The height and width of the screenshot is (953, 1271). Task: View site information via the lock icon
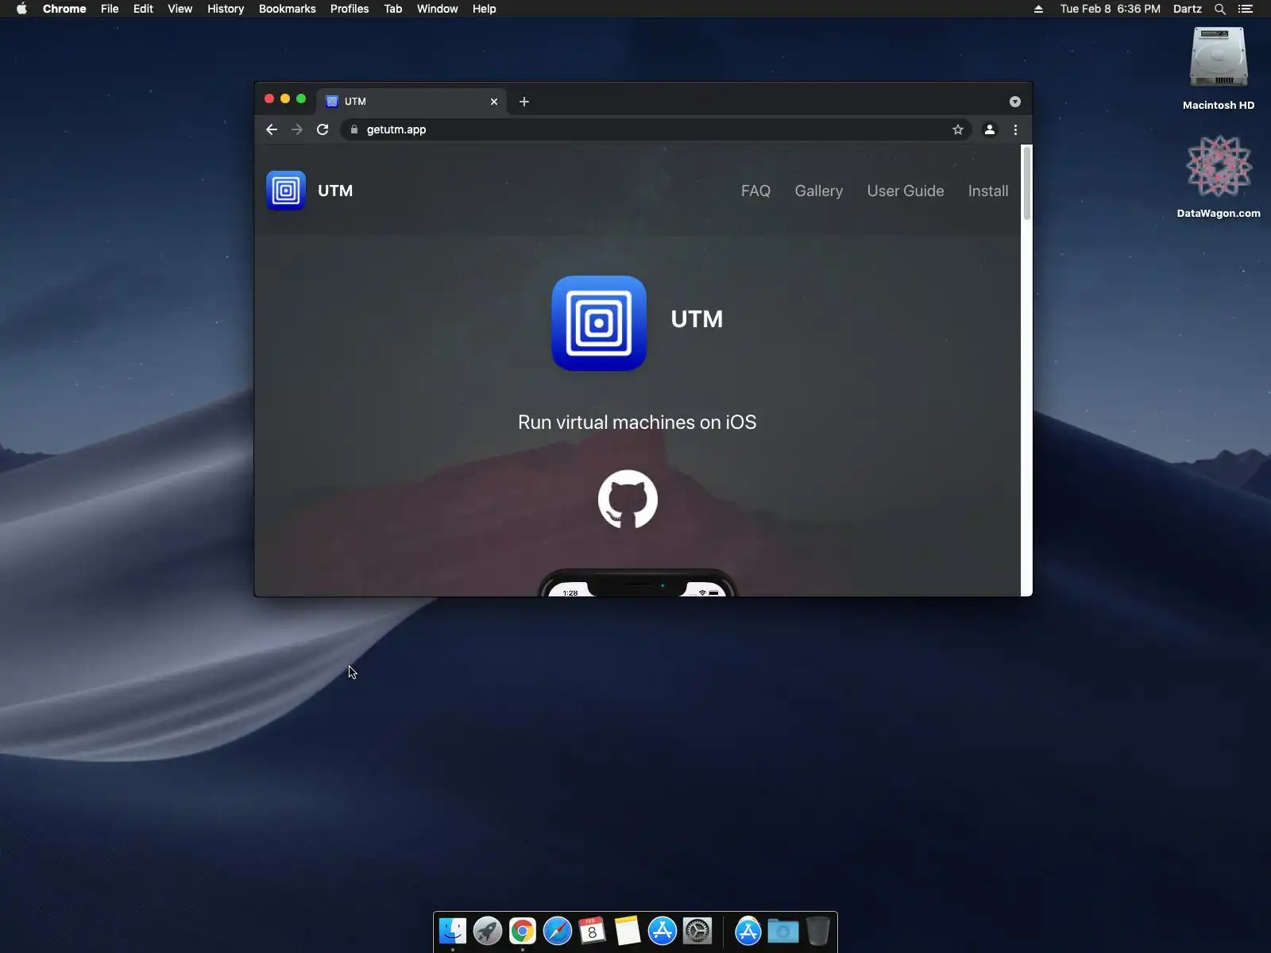click(354, 129)
